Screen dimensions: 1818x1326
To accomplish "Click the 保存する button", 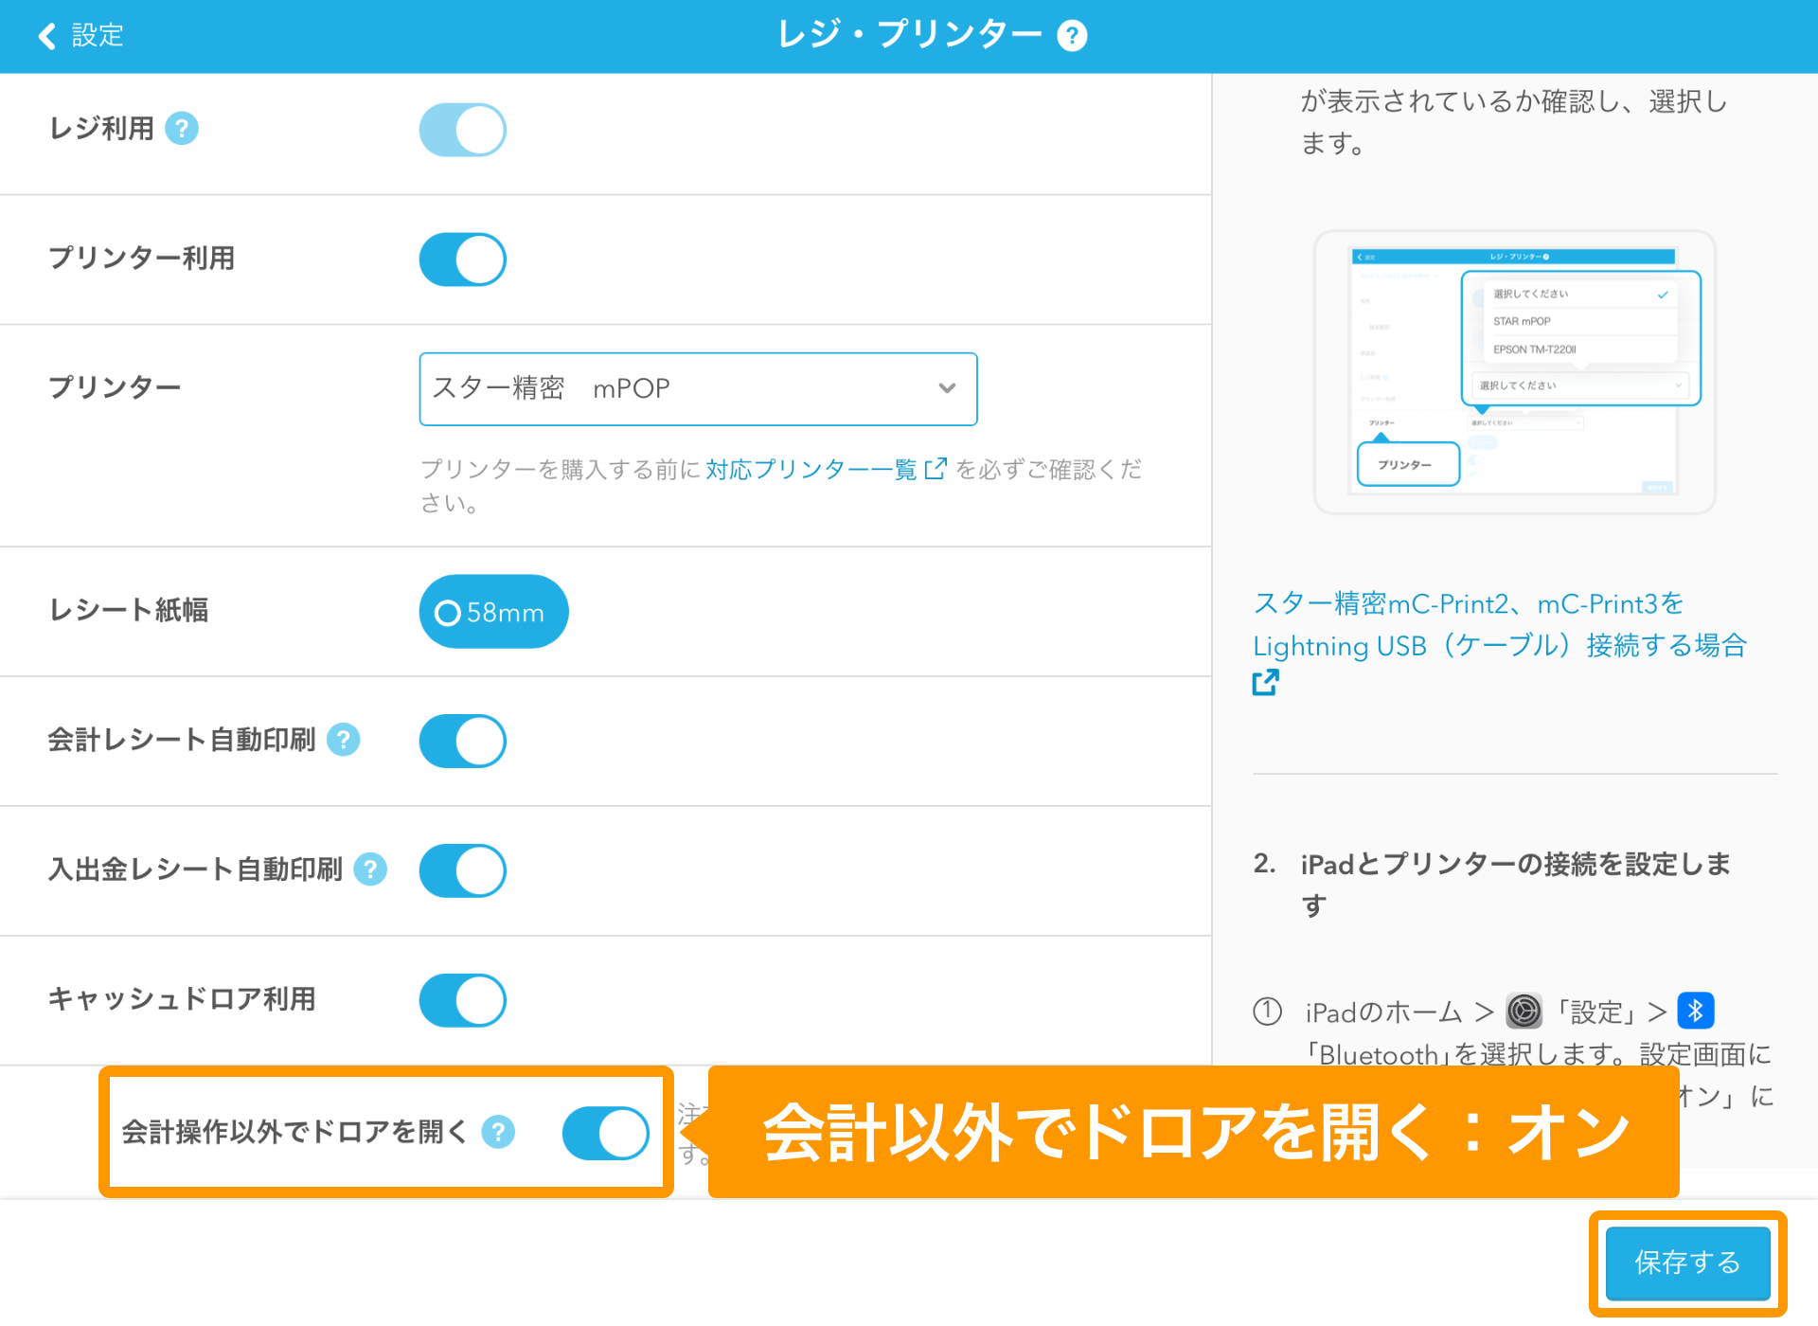I will 1687,1263.
